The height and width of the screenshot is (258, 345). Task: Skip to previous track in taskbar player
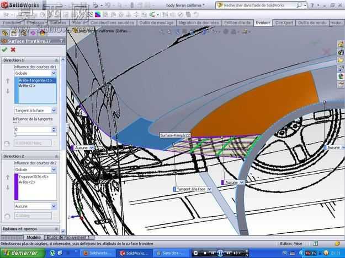212,253
